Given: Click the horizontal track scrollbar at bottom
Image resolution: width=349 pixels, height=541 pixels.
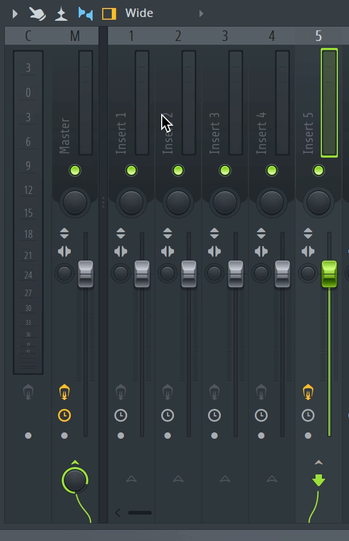Looking at the screenshot, I should [x=140, y=513].
